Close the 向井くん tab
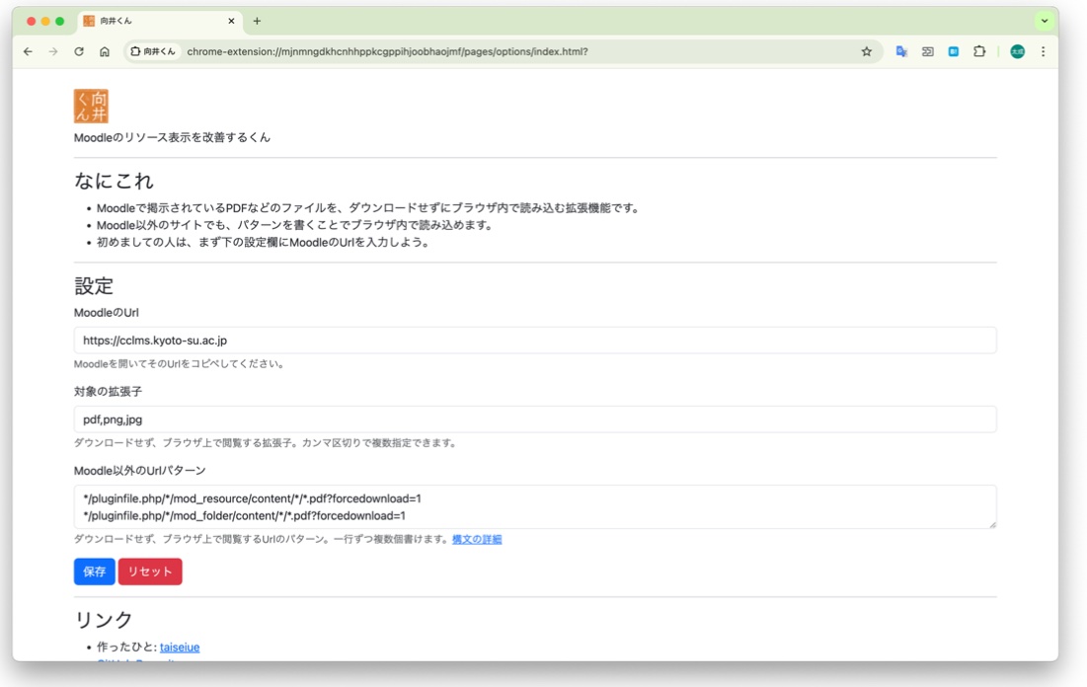The image size is (1087, 687). [x=231, y=21]
